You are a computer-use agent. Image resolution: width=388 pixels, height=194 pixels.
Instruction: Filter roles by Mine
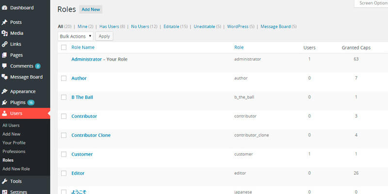[x=82, y=27]
